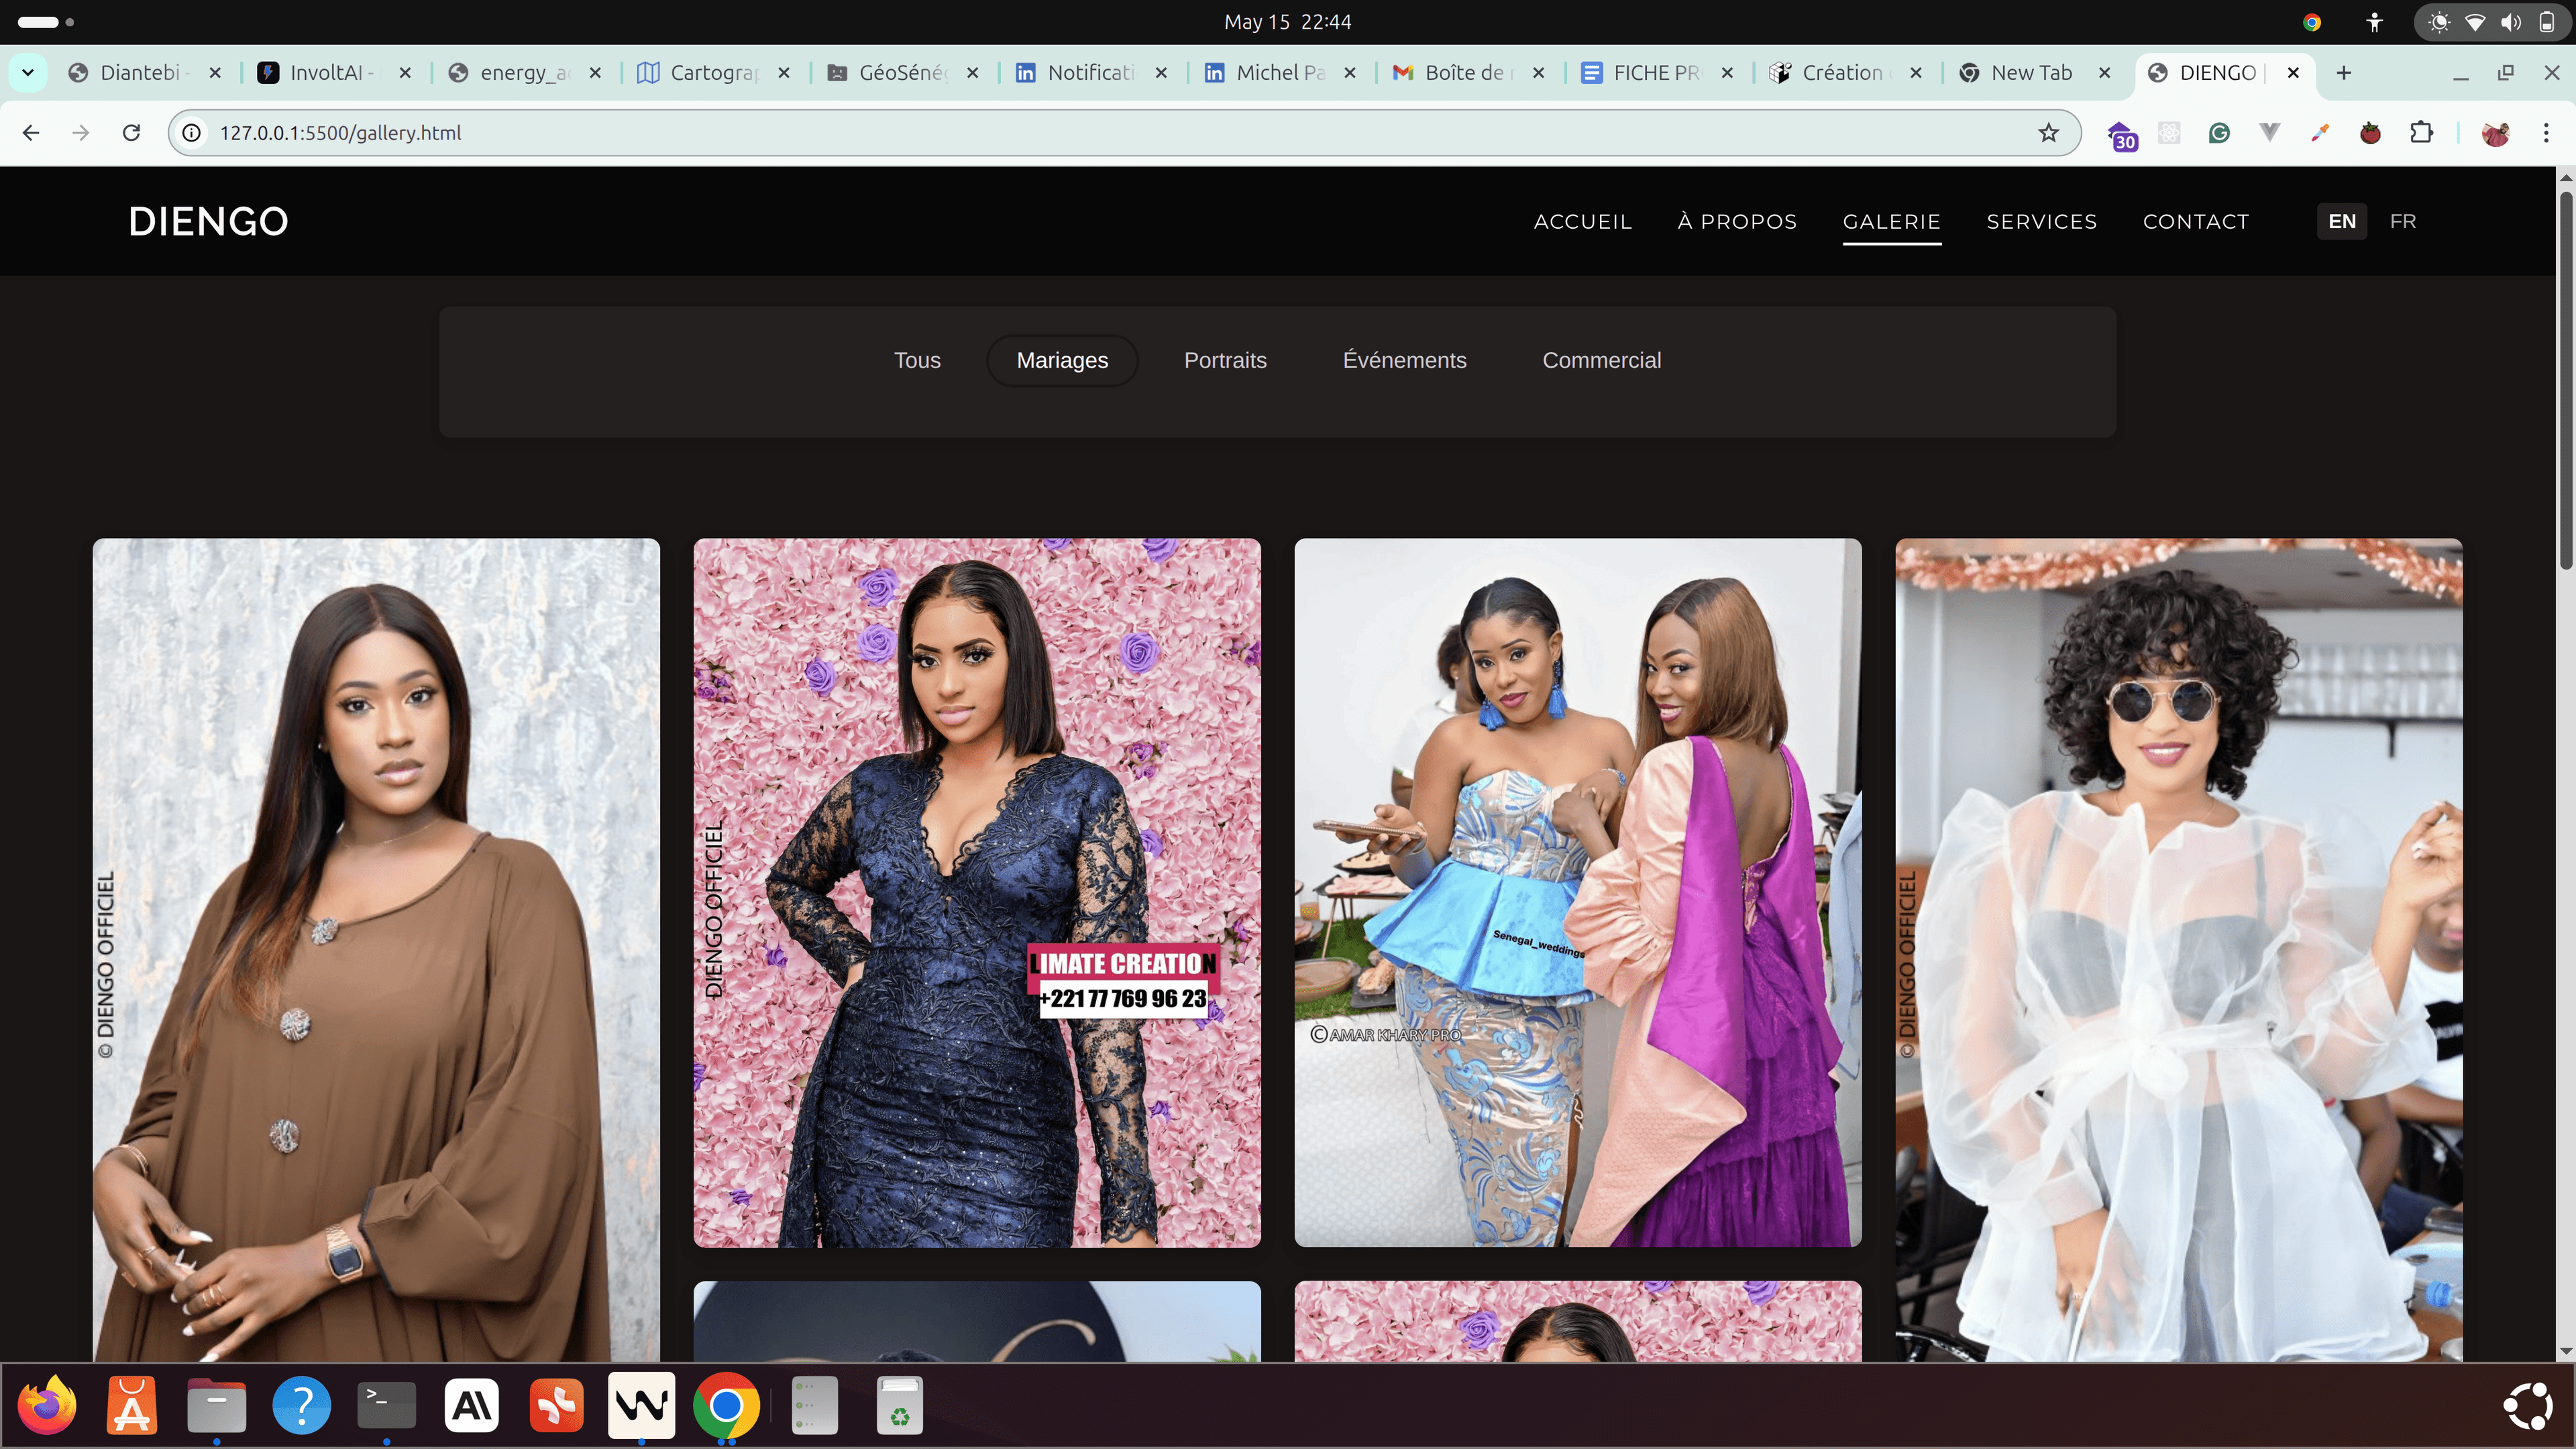Image resolution: width=2576 pixels, height=1449 pixels.
Task: Bookmark this page with the star icon
Action: pos(2048,133)
